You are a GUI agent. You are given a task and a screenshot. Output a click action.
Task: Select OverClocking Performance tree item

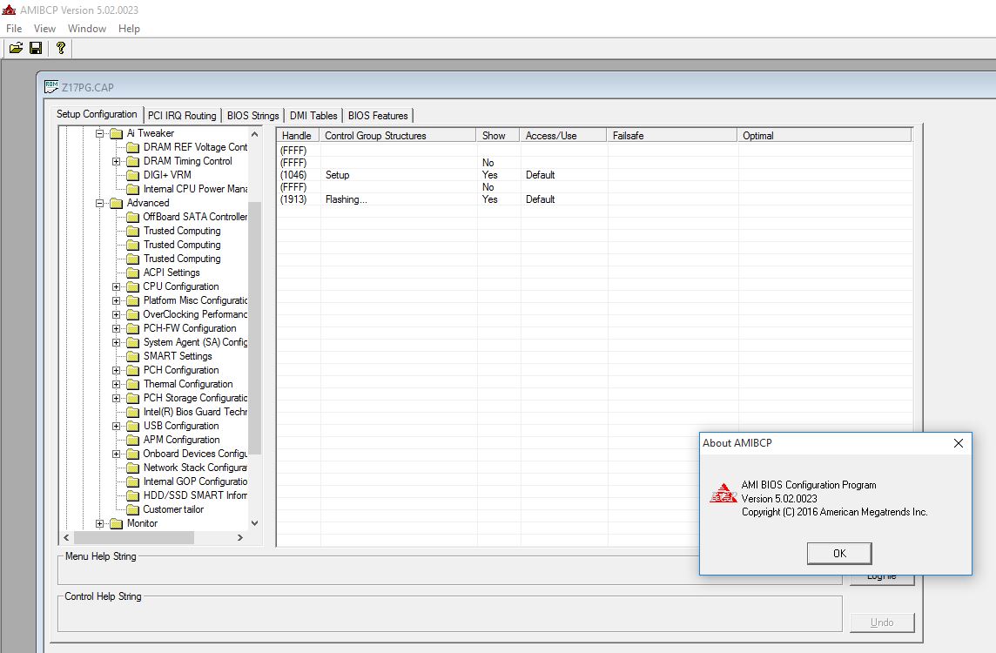[195, 315]
